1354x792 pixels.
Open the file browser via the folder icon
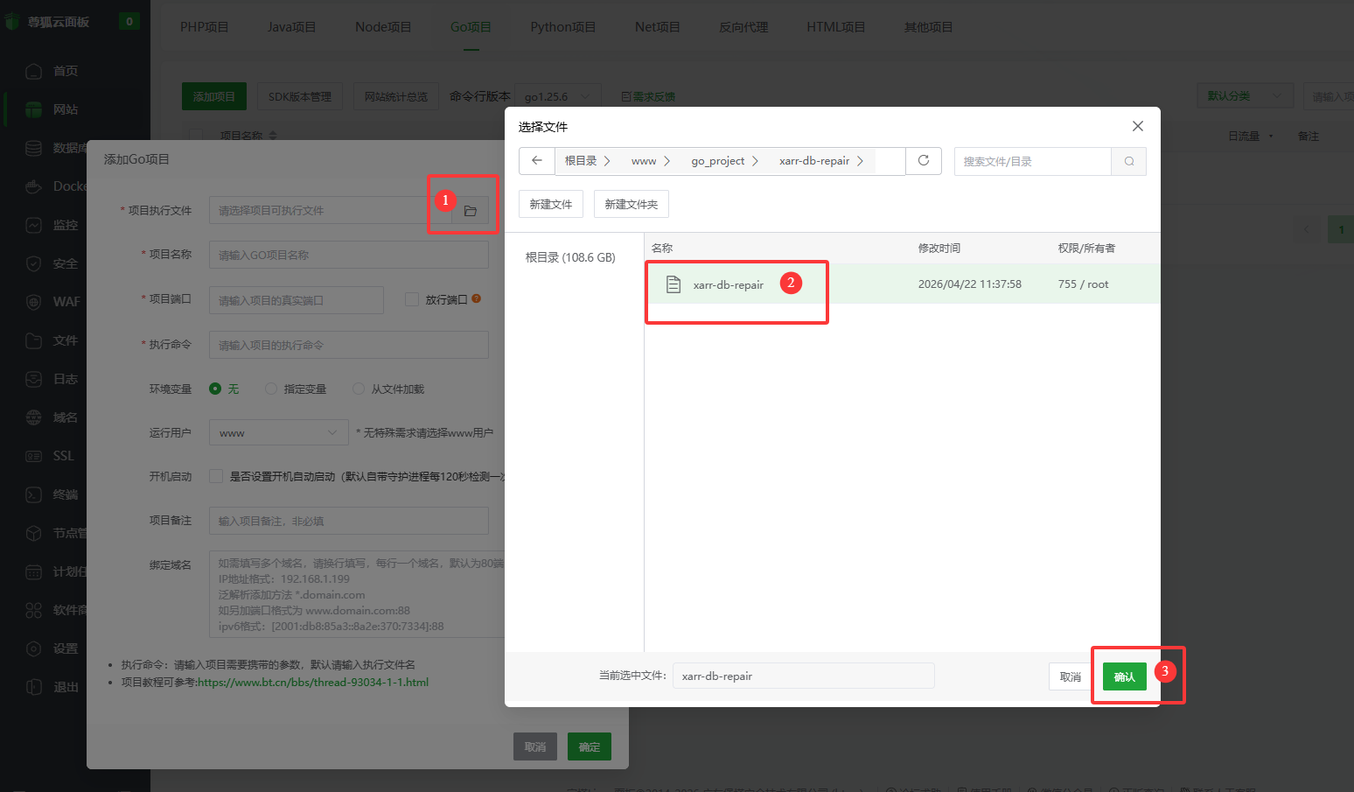pyautogui.click(x=470, y=210)
